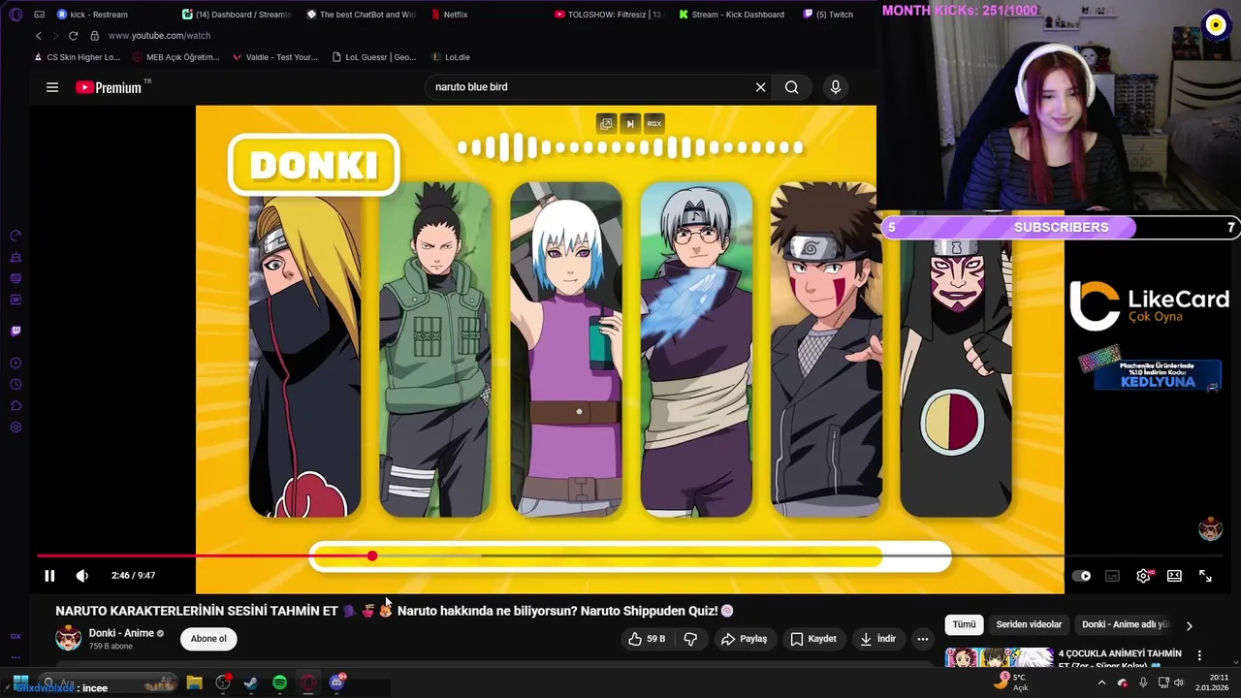
Task: Click the youtube.com/watch address bar
Action: coord(159,36)
